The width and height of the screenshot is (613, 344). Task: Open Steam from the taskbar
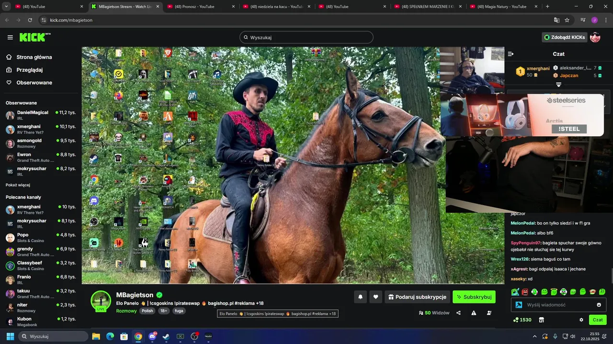[166, 336]
